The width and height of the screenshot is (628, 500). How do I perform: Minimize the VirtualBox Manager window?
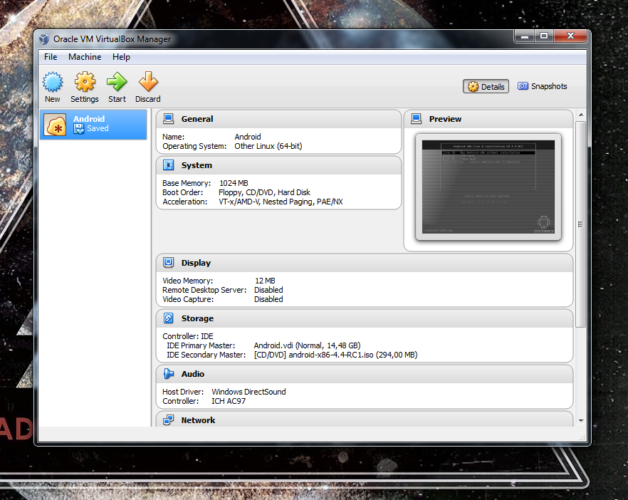[x=524, y=36]
